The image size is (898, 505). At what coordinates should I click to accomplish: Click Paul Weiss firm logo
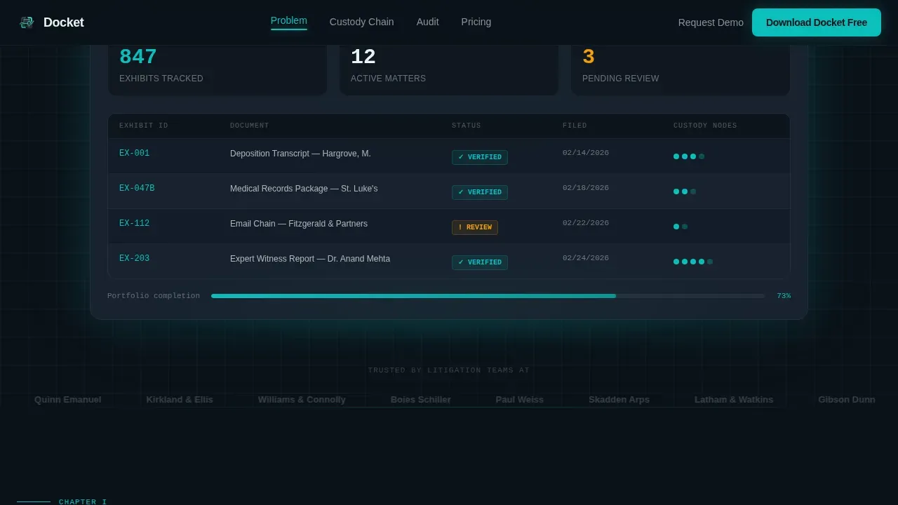coord(520,400)
